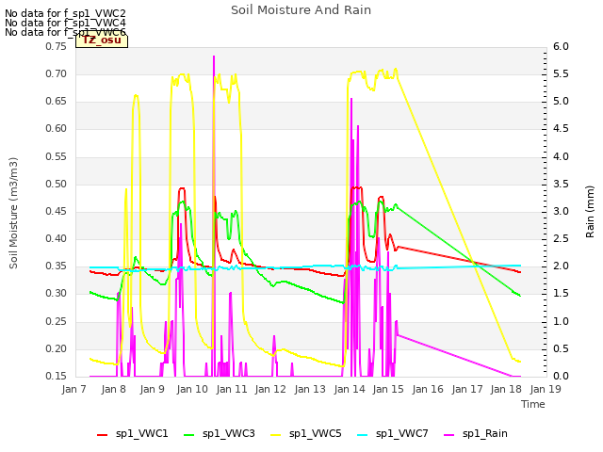Click the 4.0 rain axis tick label

(x=562, y=157)
